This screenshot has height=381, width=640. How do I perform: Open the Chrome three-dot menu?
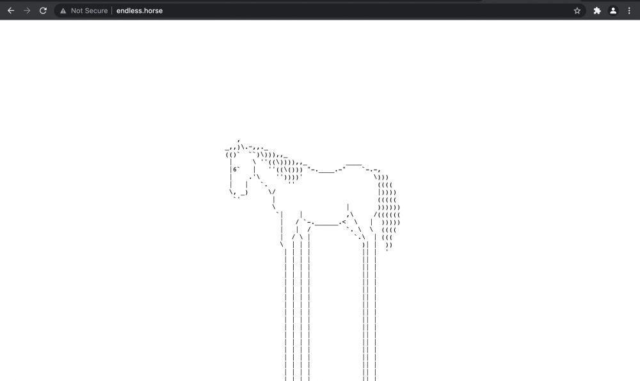[x=629, y=11]
